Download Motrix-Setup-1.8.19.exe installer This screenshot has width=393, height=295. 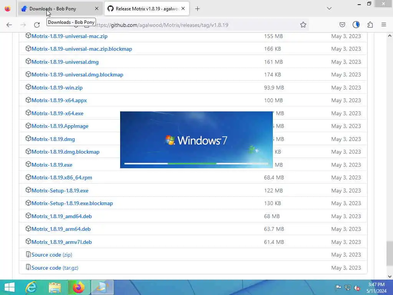coord(60,191)
